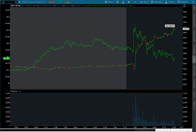Viewport: 196px width, 132px height.
Task: Click the 1880 price axis label
Action: (x=185, y=12)
